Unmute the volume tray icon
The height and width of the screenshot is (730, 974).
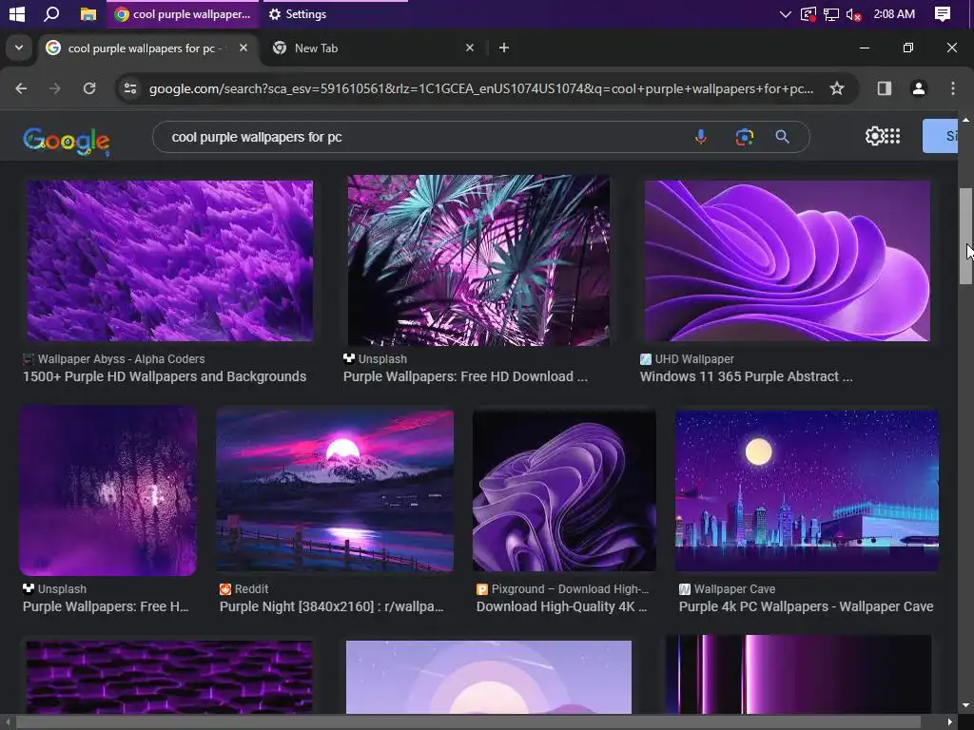(x=854, y=13)
